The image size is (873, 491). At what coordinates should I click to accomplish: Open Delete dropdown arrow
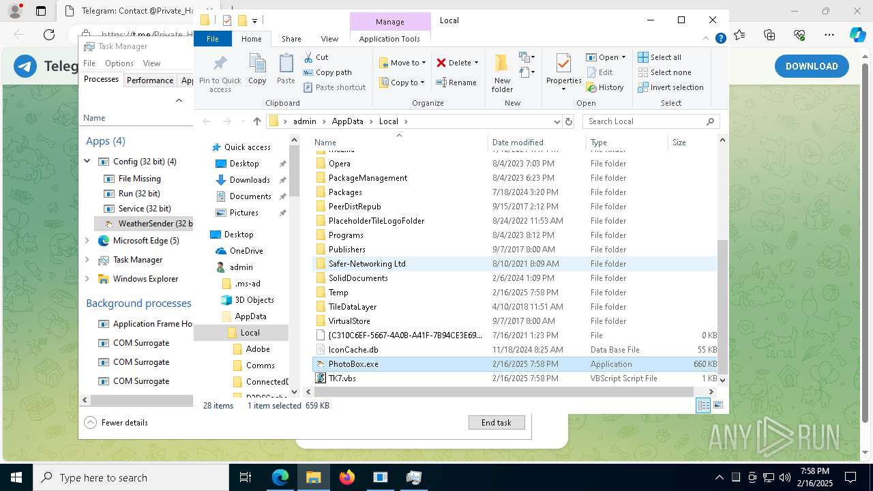pos(476,63)
